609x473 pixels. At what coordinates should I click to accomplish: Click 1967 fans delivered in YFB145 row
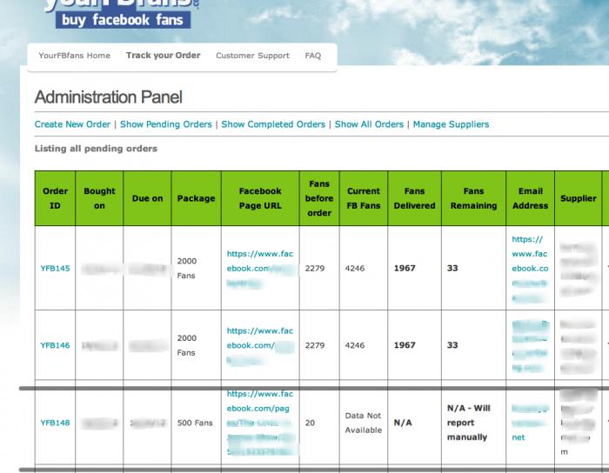405,268
